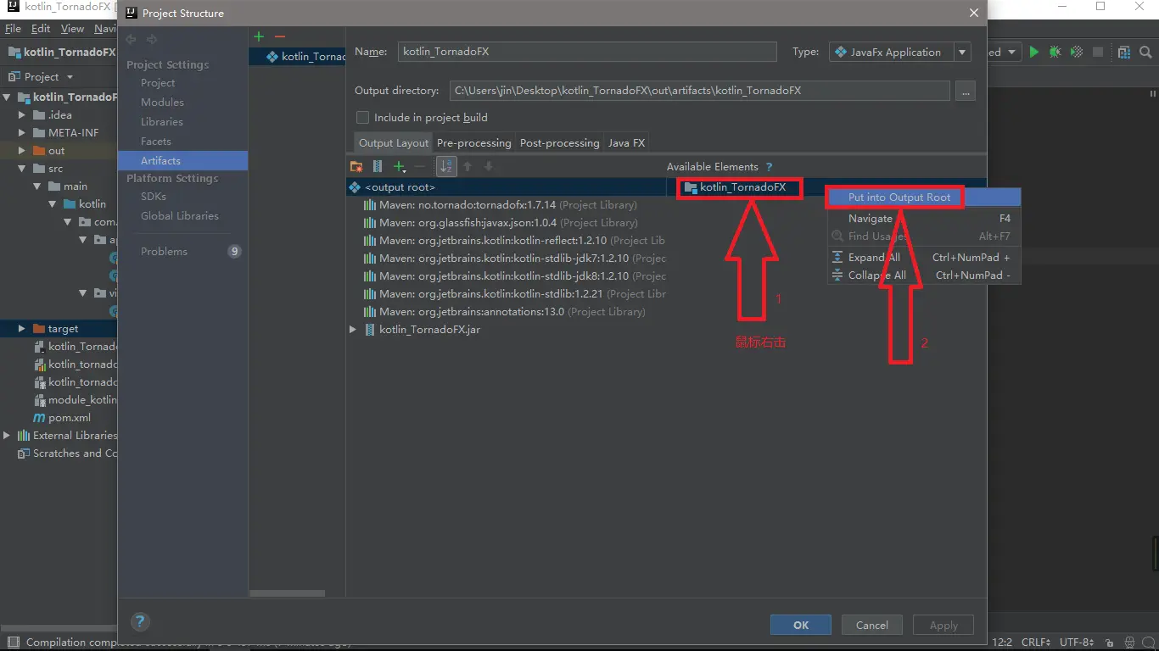Choose Expand All in the context menu

(x=924, y=258)
